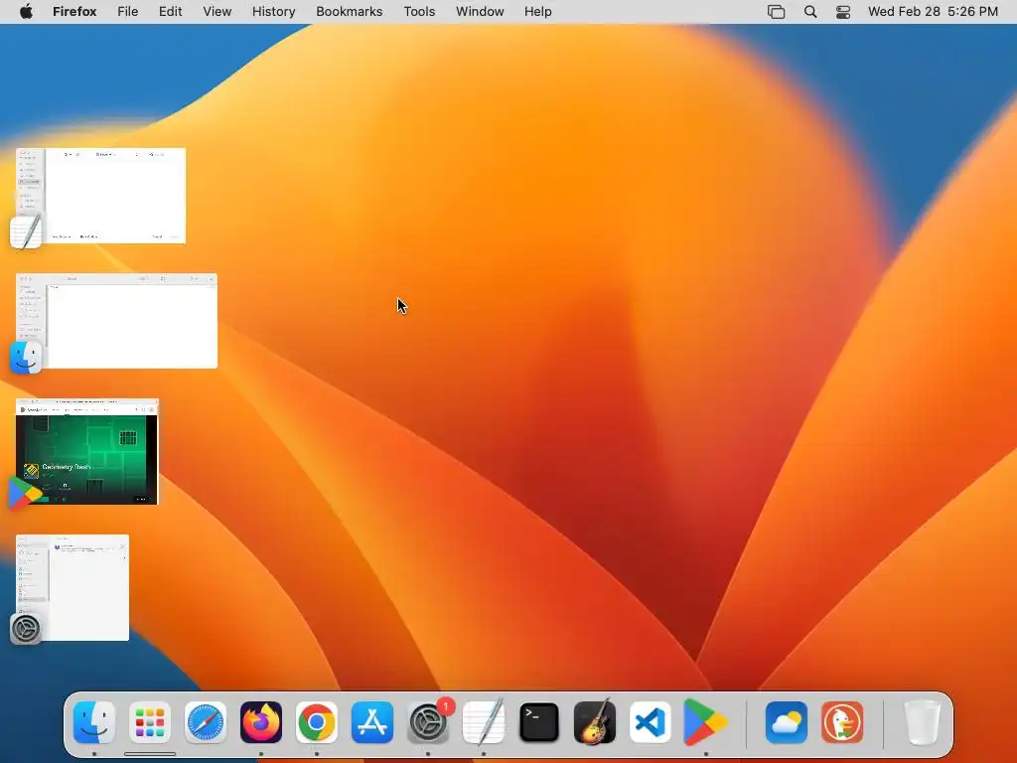Open the Apple menu
The width and height of the screenshot is (1017, 763).
point(26,12)
